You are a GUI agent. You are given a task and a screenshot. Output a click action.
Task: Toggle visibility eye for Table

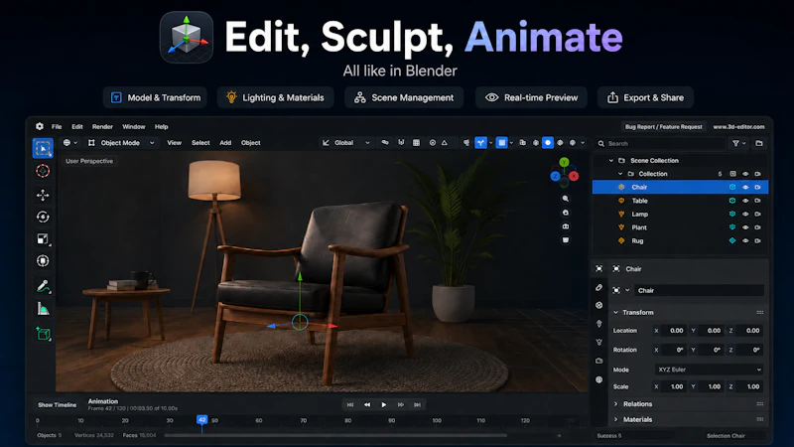tap(745, 201)
